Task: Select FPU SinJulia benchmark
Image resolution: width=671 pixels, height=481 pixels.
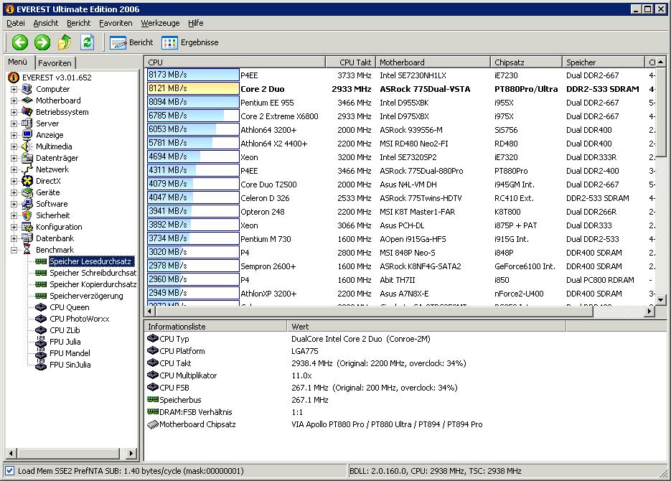Action: 70,365
